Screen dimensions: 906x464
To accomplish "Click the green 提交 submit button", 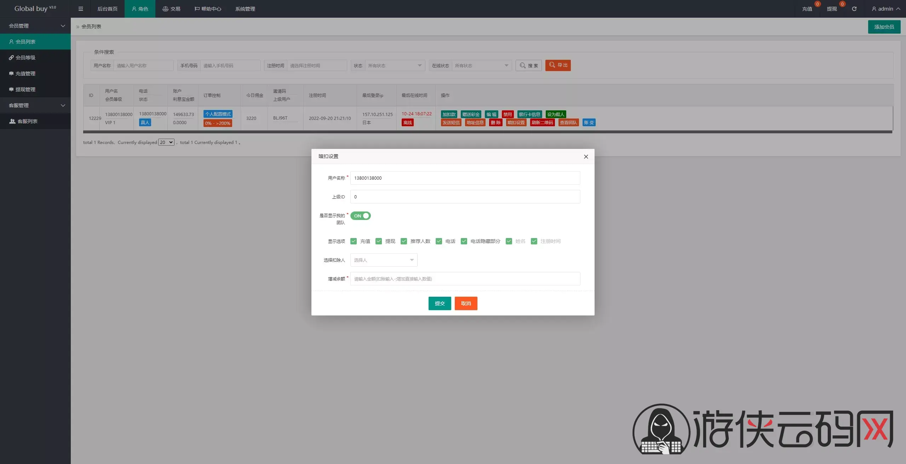I will coord(440,303).
